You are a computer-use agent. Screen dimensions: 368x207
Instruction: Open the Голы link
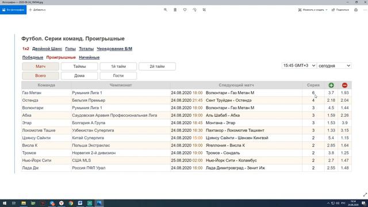pyautogui.click(x=70, y=49)
